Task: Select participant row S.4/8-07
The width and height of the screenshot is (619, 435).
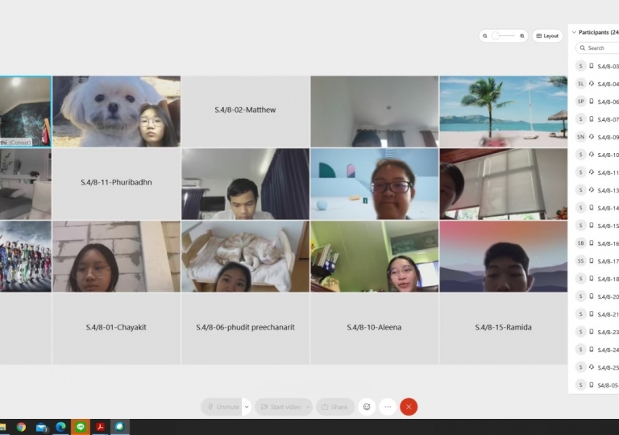Action: pos(596,119)
